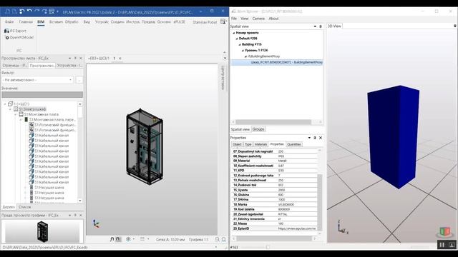458x257 pixels.
Task: Click the coordinate axis gizmo in EPLAN viewport
Action: click(96, 223)
